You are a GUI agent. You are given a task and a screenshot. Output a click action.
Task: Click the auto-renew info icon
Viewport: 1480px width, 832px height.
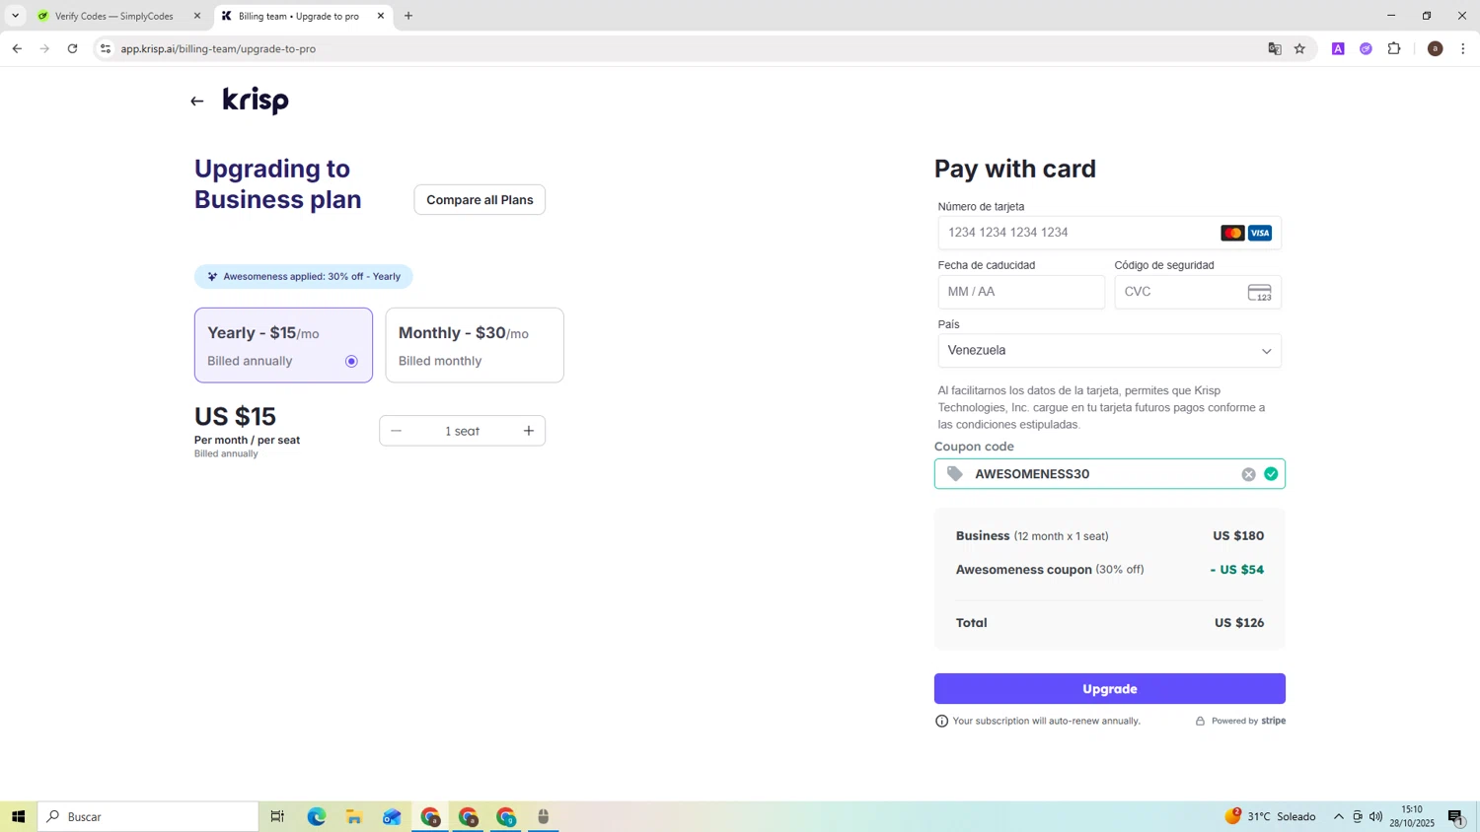tap(941, 721)
